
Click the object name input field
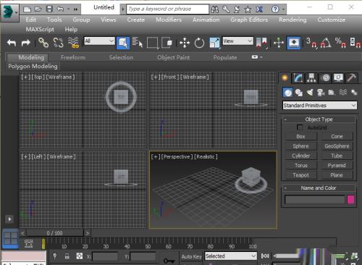pyautogui.click(x=315, y=200)
